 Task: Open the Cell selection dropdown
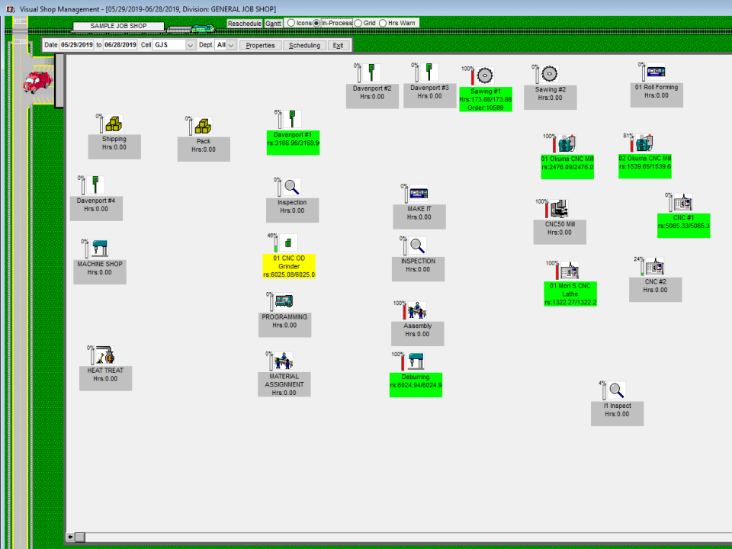189,45
